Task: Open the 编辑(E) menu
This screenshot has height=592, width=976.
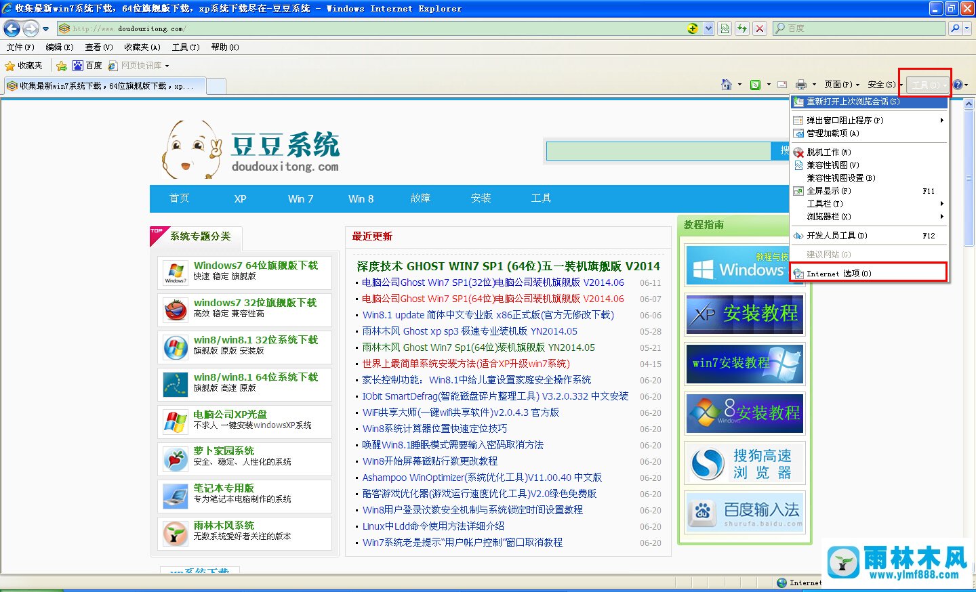Action: (x=59, y=47)
